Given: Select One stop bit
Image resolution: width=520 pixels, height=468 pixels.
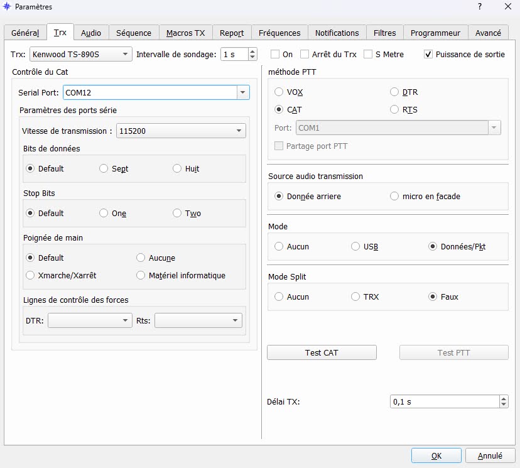Looking at the screenshot, I should click(x=104, y=213).
